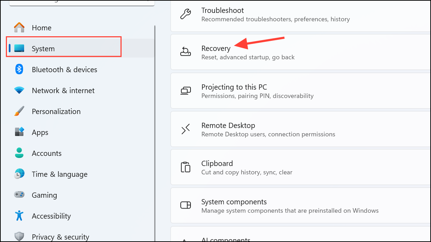Click the Gaming controller icon
Image resolution: width=431 pixels, height=242 pixels.
[19, 195]
